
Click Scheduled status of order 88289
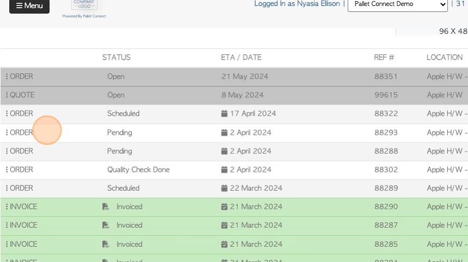pyautogui.click(x=124, y=188)
